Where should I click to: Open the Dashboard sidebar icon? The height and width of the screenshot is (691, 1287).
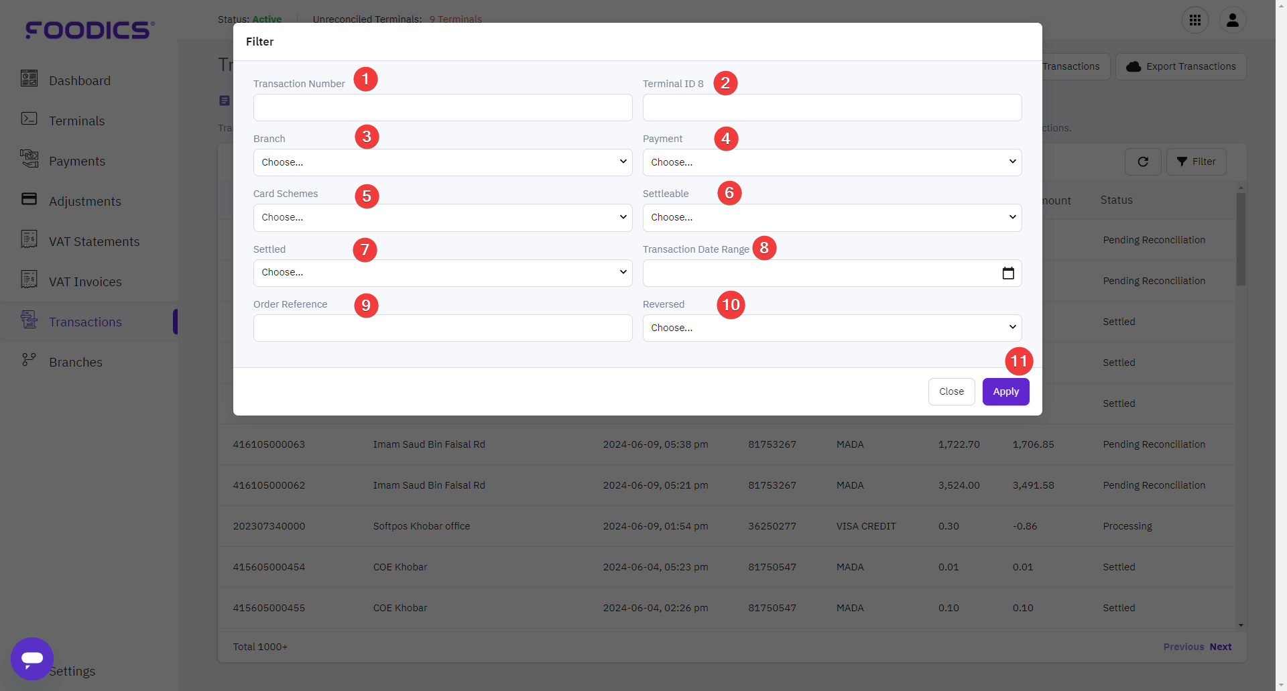pyautogui.click(x=29, y=79)
